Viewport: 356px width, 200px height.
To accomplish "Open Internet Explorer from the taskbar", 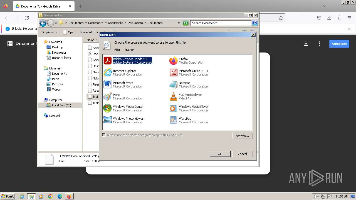I will [x=22, y=196].
